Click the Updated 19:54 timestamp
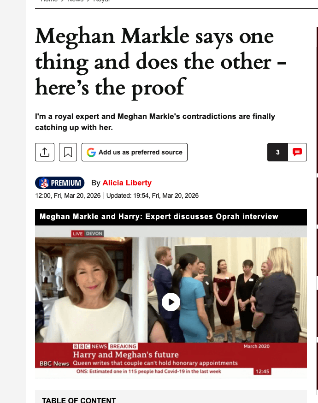Image resolution: width=318 pixels, height=403 pixels. (153, 196)
